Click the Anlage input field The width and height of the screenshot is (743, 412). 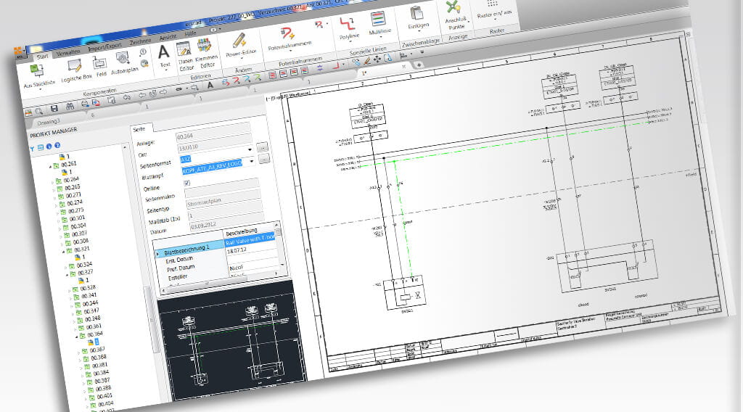[213, 131]
